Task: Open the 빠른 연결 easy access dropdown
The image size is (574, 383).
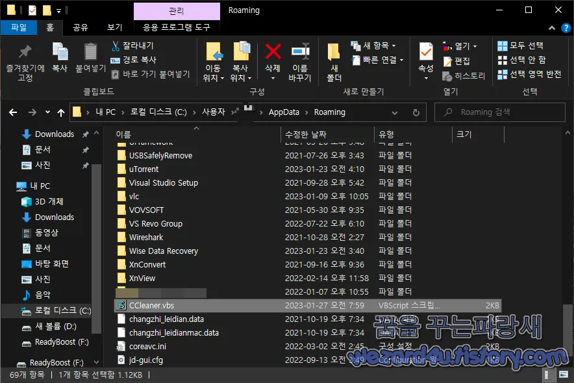Action: (x=377, y=60)
